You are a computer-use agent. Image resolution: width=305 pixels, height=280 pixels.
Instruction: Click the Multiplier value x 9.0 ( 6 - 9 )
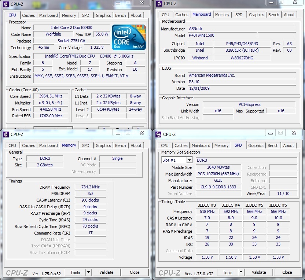point(51,103)
